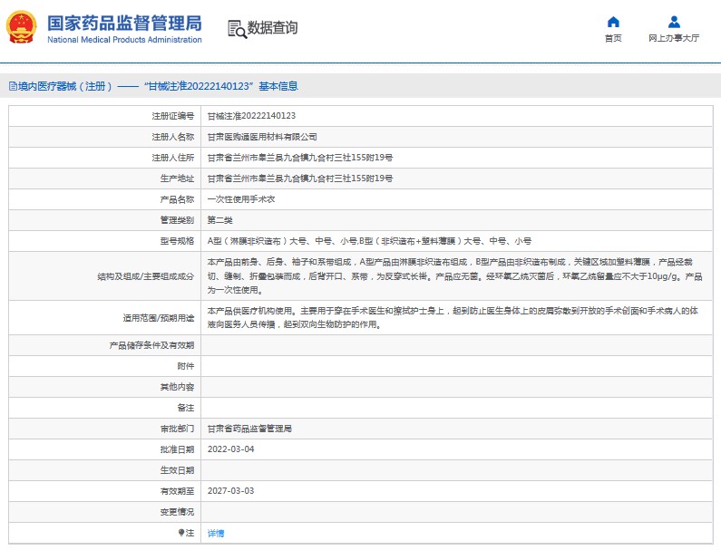This screenshot has width=721, height=550.
Task: Click the location pin icon beside 注
Action: pyautogui.click(x=181, y=533)
